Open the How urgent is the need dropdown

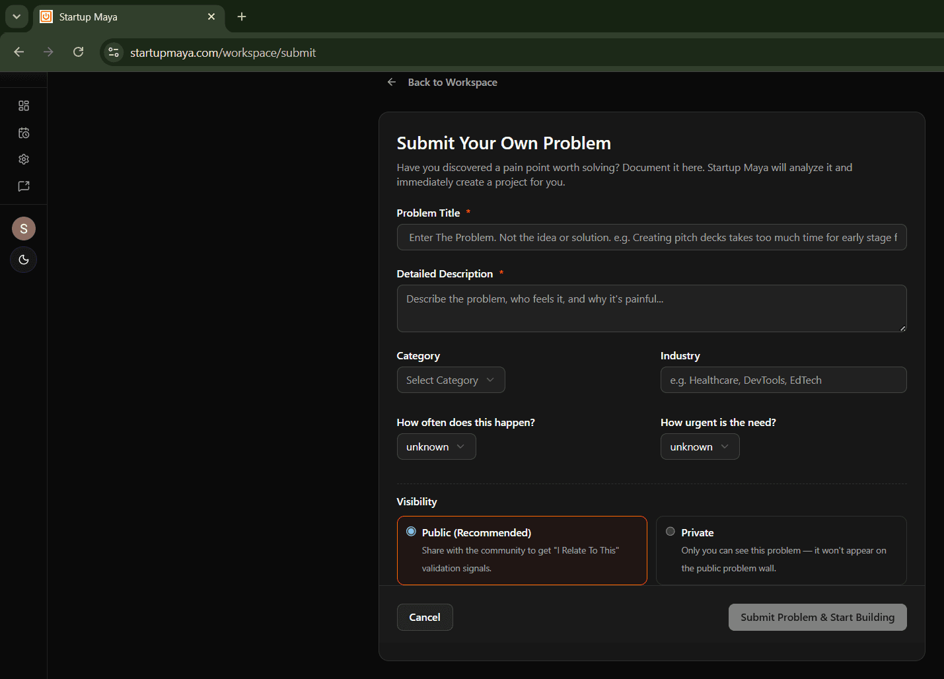[700, 447]
